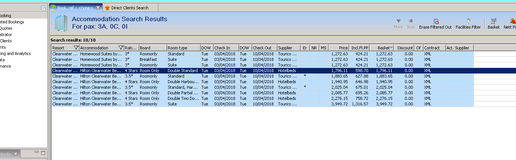Select the Double Harbour room row

[x=262, y=82]
